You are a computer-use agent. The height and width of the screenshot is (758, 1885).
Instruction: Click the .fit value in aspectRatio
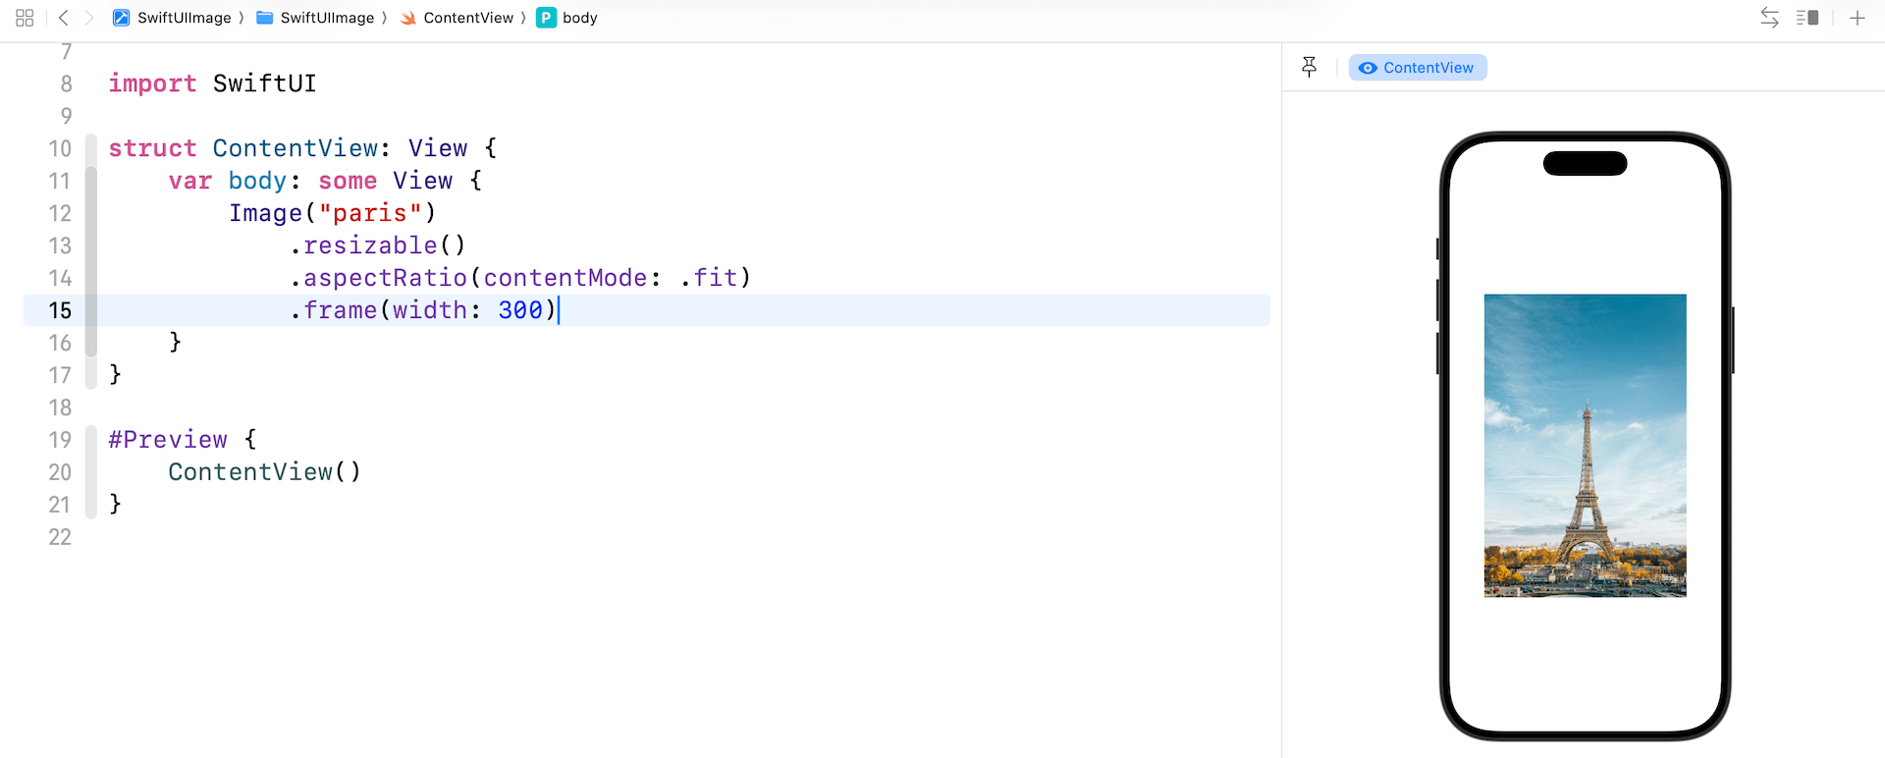709,278
